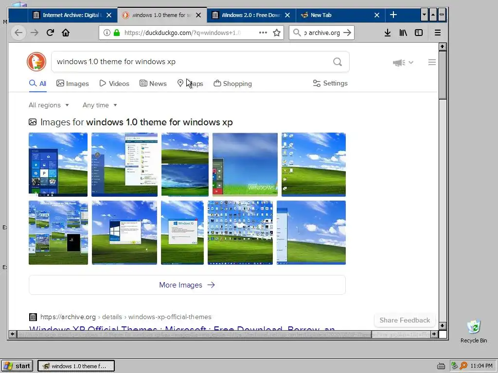
Task: Open the Downloads toolbar icon
Action: pyautogui.click(x=388, y=33)
